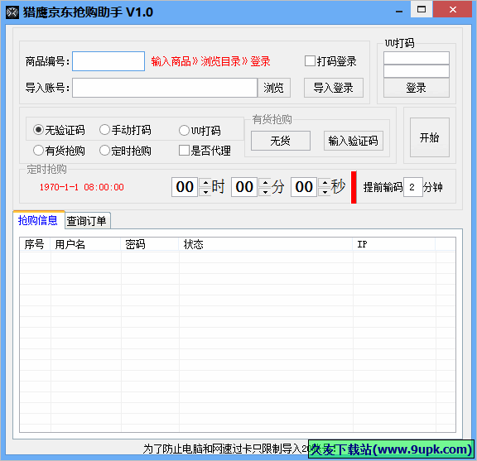The image size is (477, 461).
Task: Click the 浏览 browse button
Action: tap(274, 88)
